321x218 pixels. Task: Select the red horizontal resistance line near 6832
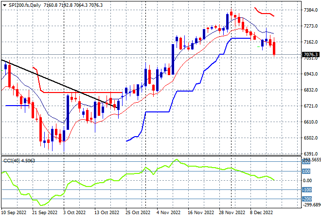coord(83,93)
